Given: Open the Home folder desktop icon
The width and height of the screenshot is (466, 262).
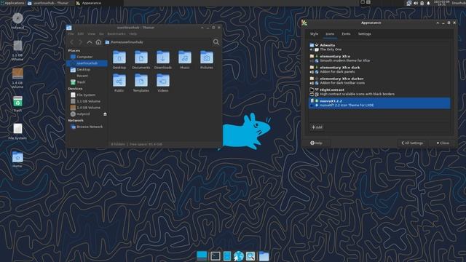Looking at the screenshot, I should [x=17, y=159].
